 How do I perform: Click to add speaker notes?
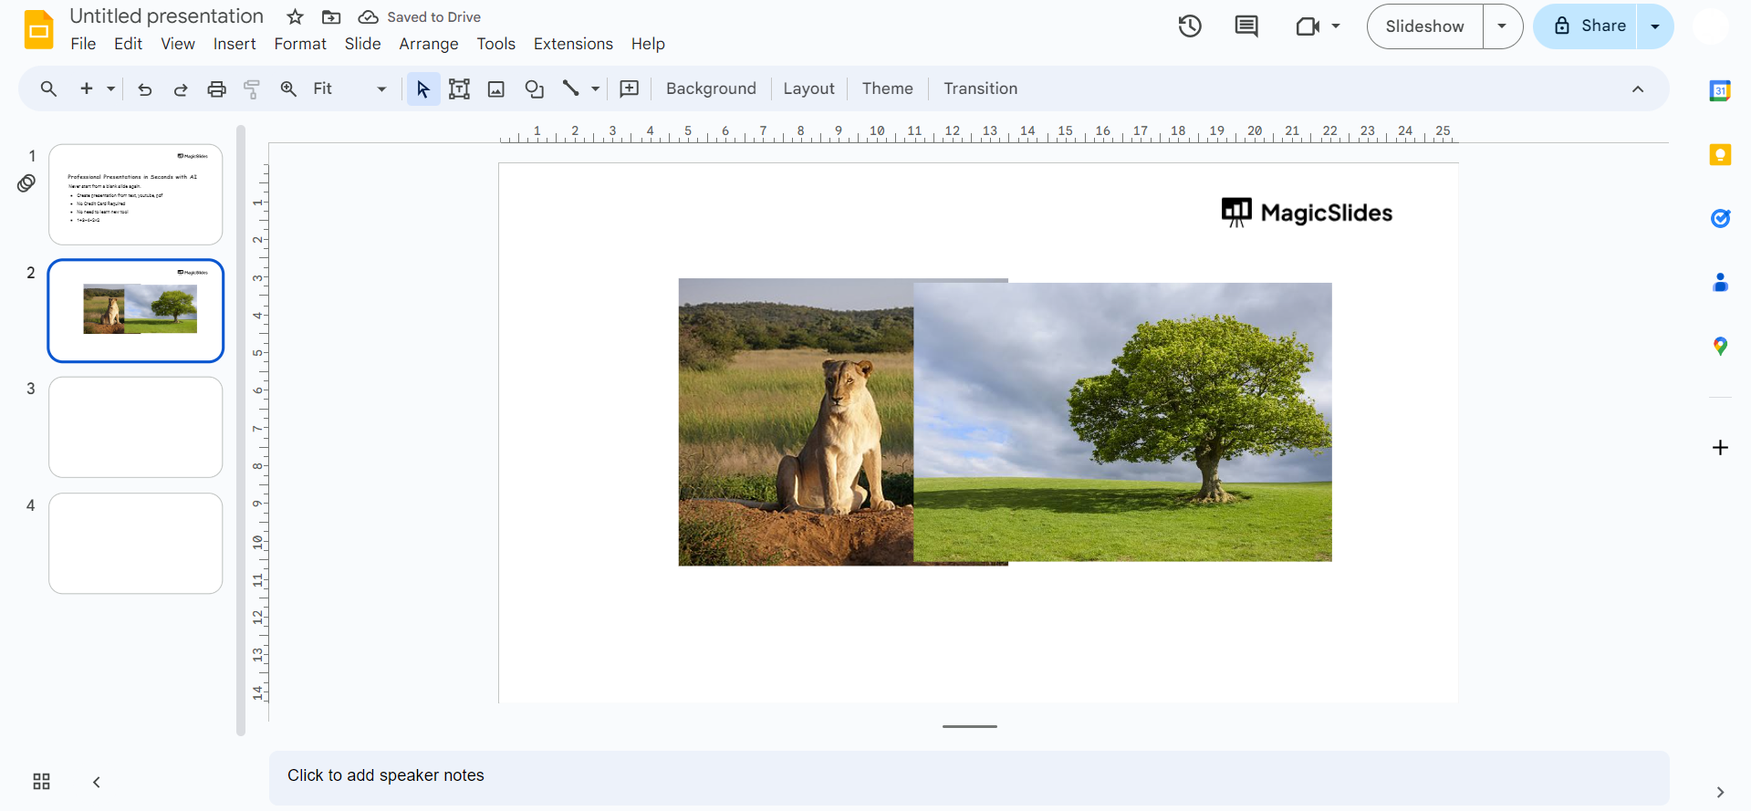point(969,776)
